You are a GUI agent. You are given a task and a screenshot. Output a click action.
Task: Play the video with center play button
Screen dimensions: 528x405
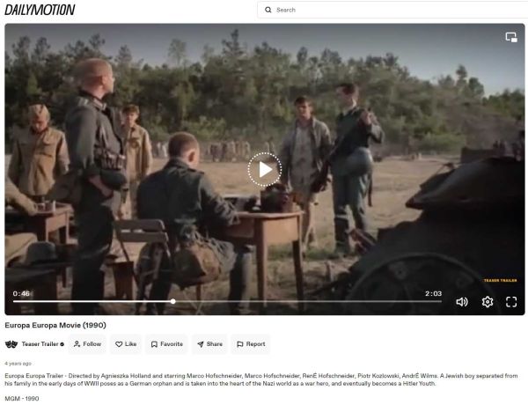tap(265, 169)
